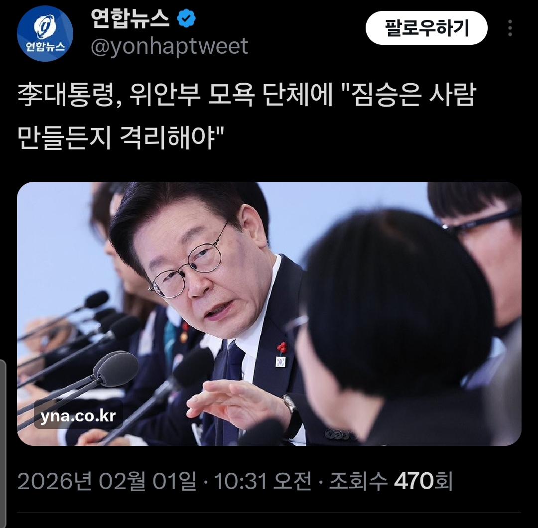Viewport: 538px width, 528px height.
Task: Select the 연합뉴스 display name
Action: [130, 18]
